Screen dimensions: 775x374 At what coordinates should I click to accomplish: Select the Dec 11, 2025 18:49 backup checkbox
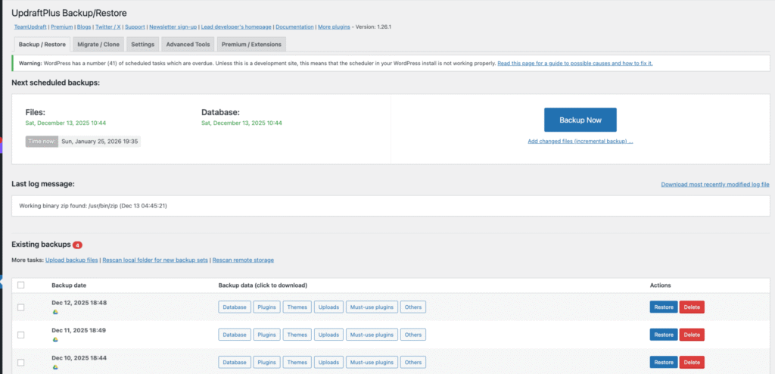[20, 335]
